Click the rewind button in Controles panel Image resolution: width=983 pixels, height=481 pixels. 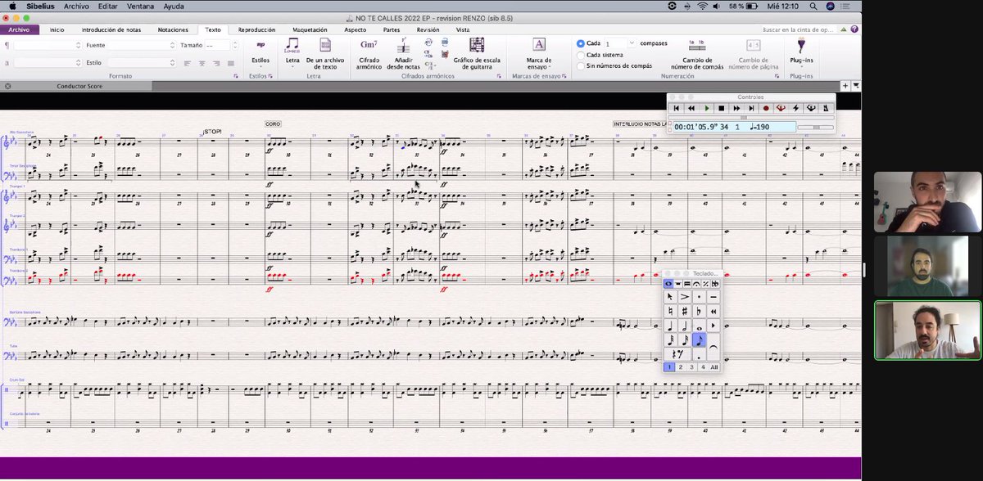click(691, 108)
